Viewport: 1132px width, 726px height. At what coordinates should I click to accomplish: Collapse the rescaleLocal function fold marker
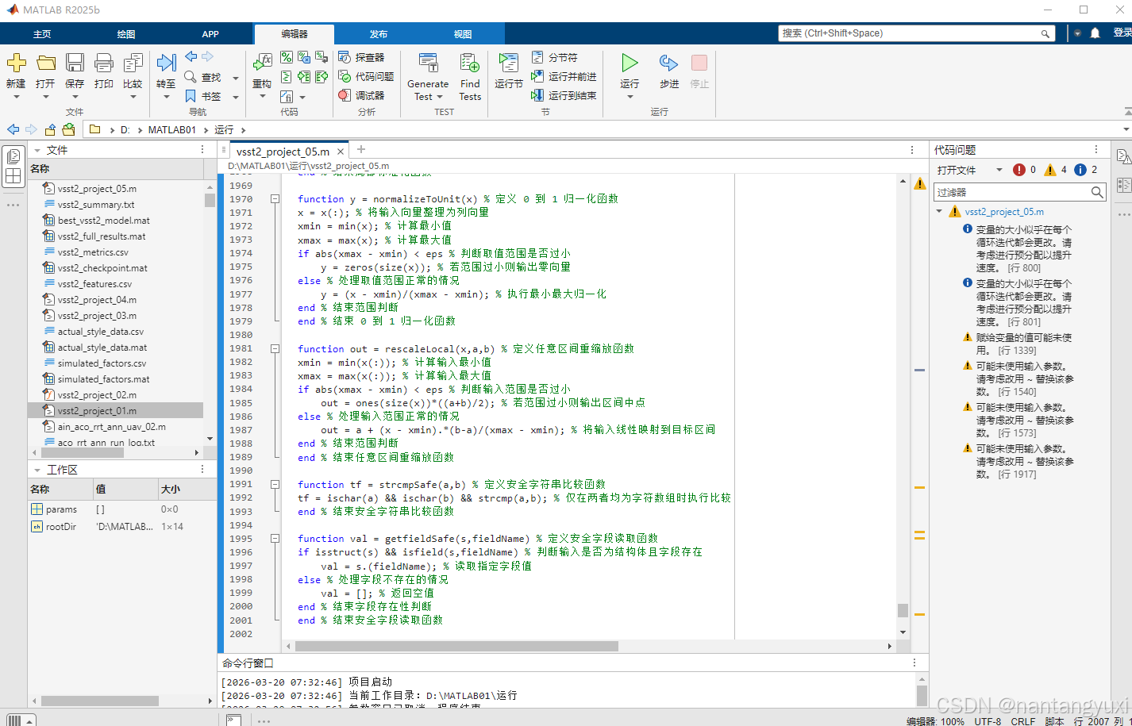click(275, 349)
